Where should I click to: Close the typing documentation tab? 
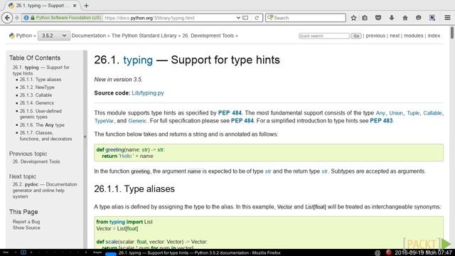74,6
